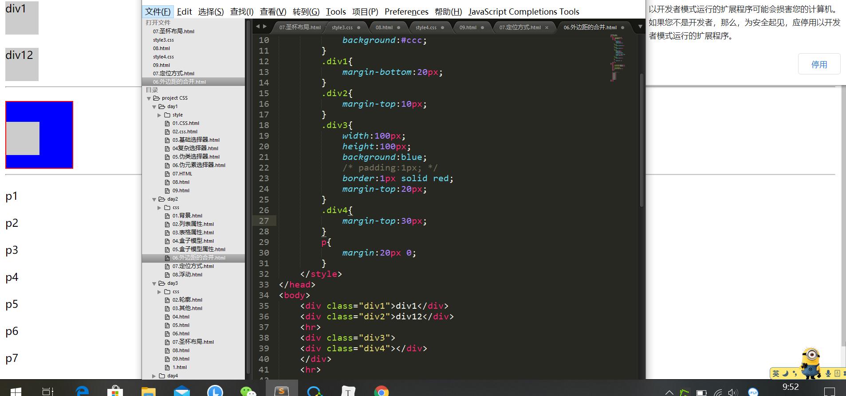Screen dimensions: 846x396
Task: Launch Microsoft Edge from the taskbar
Action: pos(82,391)
